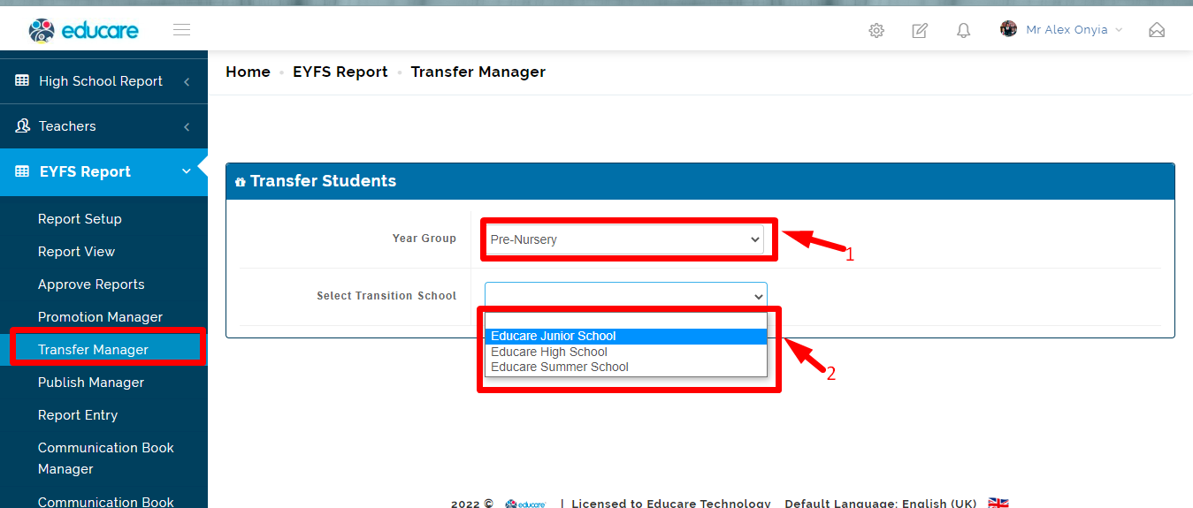Toggle the hamburger sidebar menu
The image size is (1193, 508).
[182, 30]
